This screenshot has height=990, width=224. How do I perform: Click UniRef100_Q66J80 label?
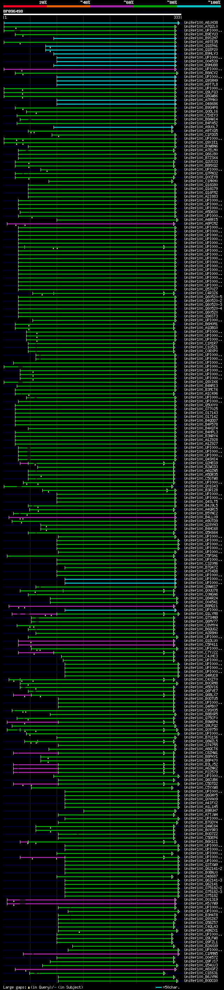tap(201, 154)
